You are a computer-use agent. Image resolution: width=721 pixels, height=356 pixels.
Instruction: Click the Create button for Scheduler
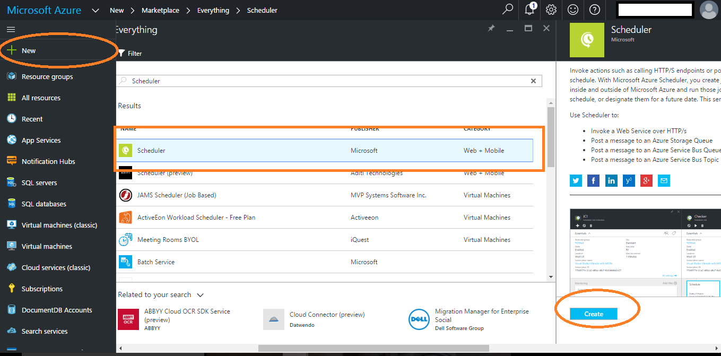pos(593,314)
